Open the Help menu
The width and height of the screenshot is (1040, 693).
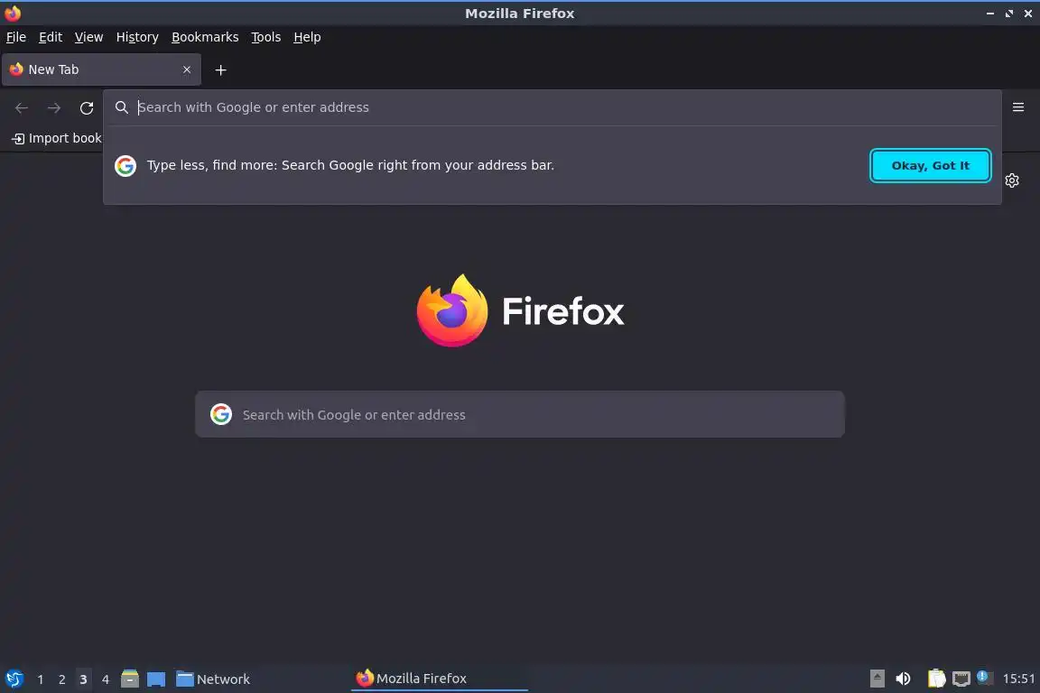pyautogui.click(x=307, y=37)
